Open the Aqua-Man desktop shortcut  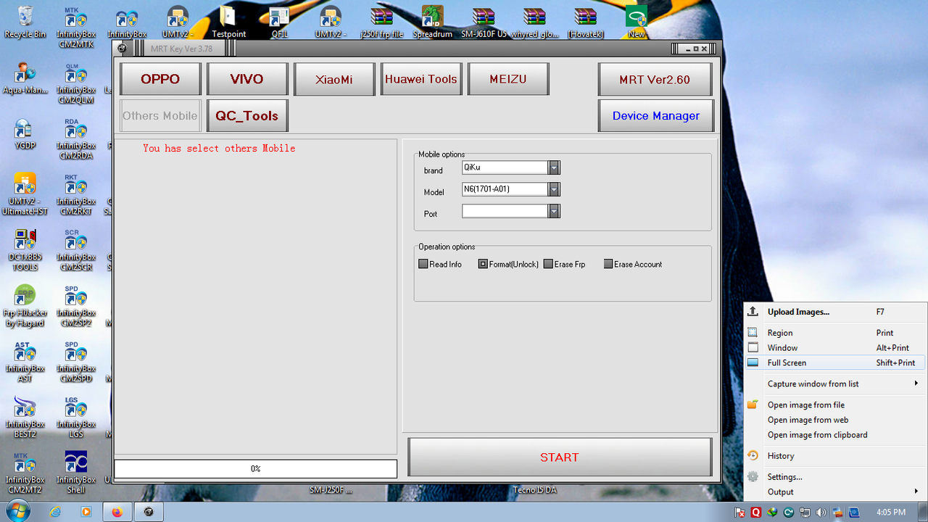pos(25,78)
